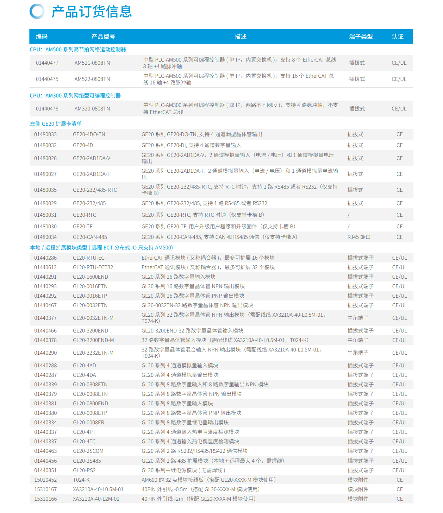This screenshot has height=513, width=443.
Task: Click the blue circle icon beside the title
Action: point(37,12)
